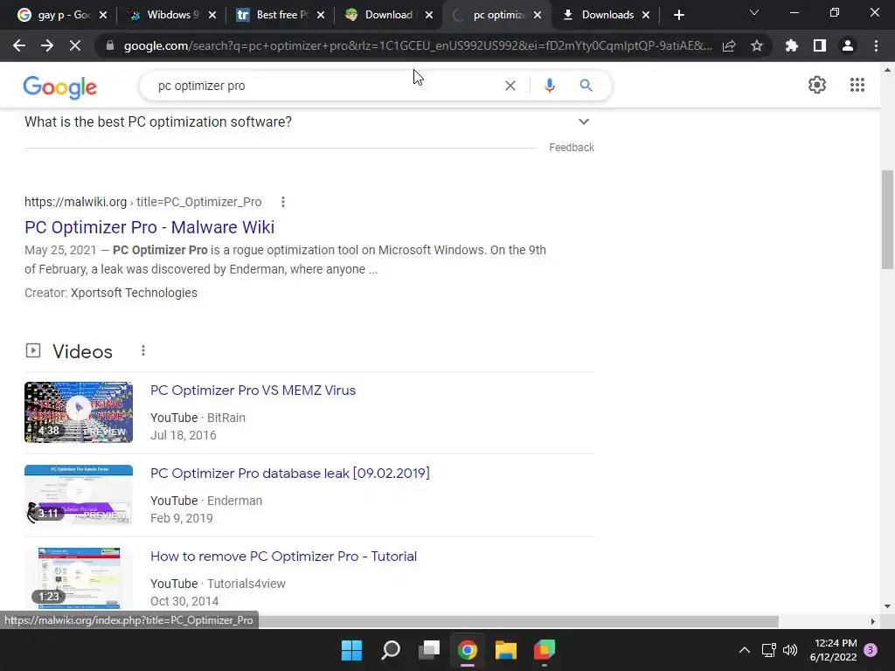Click the Feedback link

(572, 147)
